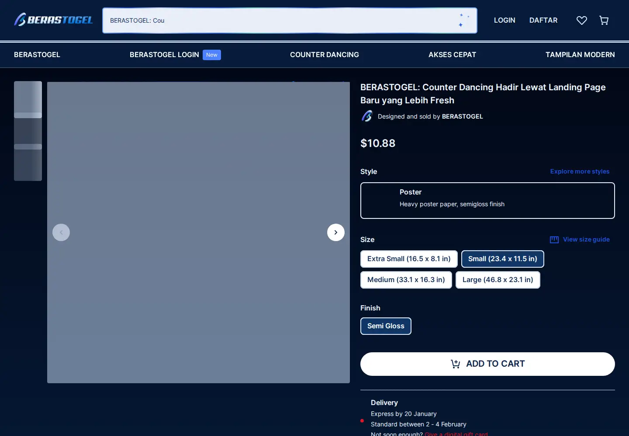The width and height of the screenshot is (629, 436).
Task: Open the View size guide link
Action: pos(580,239)
